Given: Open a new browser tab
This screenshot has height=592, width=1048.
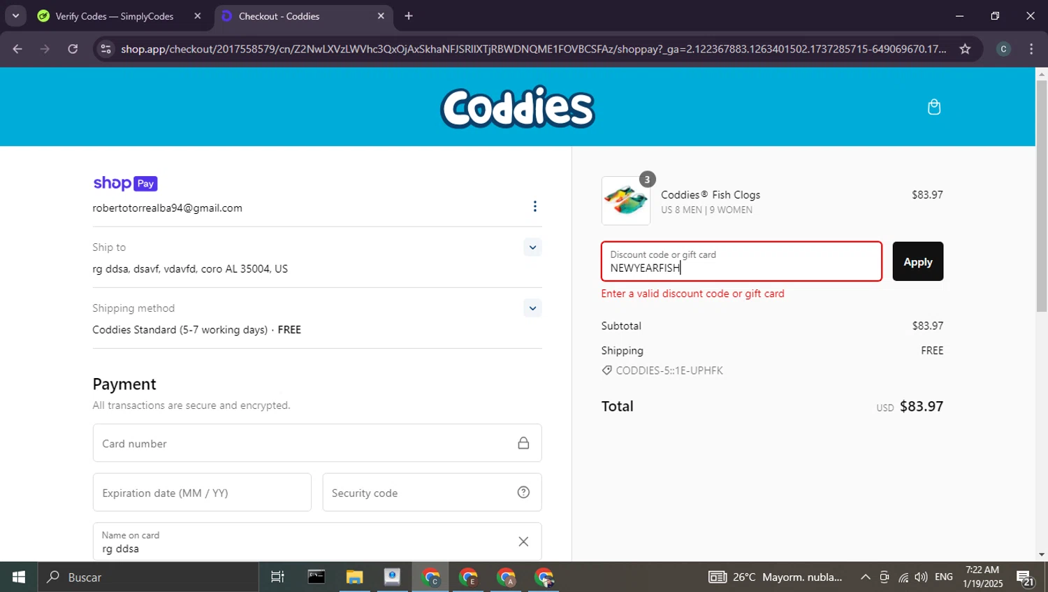Looking at the screenshot, I should [x=409, y=16].
